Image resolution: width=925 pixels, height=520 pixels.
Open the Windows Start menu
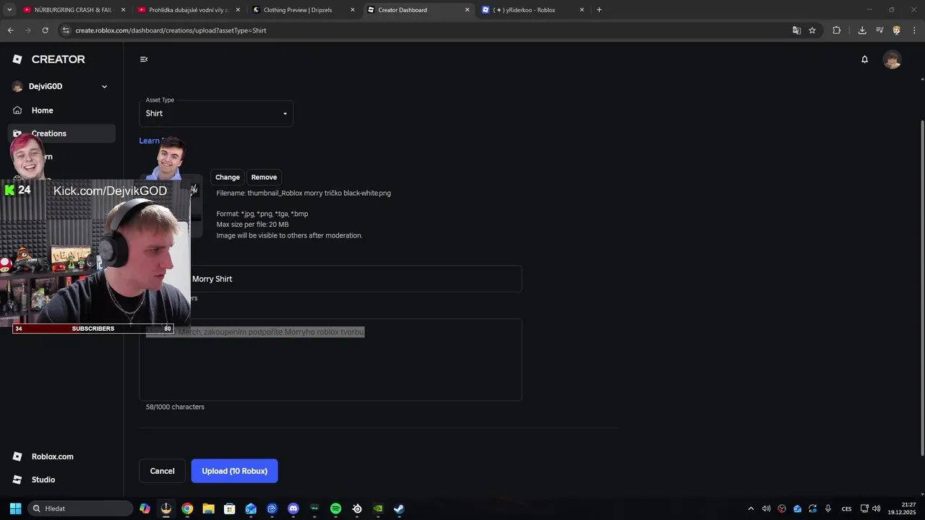pos(15,508)
